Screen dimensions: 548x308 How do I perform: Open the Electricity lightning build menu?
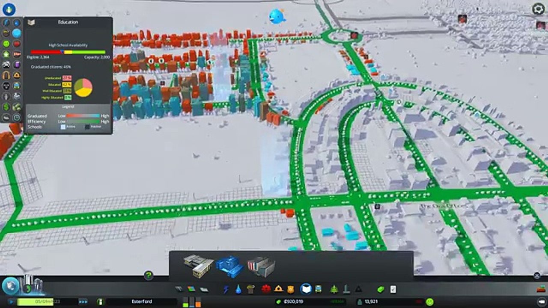226,289
